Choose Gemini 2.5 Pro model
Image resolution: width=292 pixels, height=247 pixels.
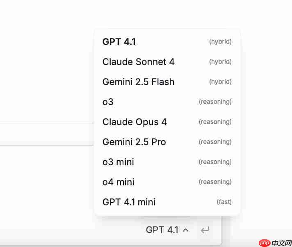[167, 142]
